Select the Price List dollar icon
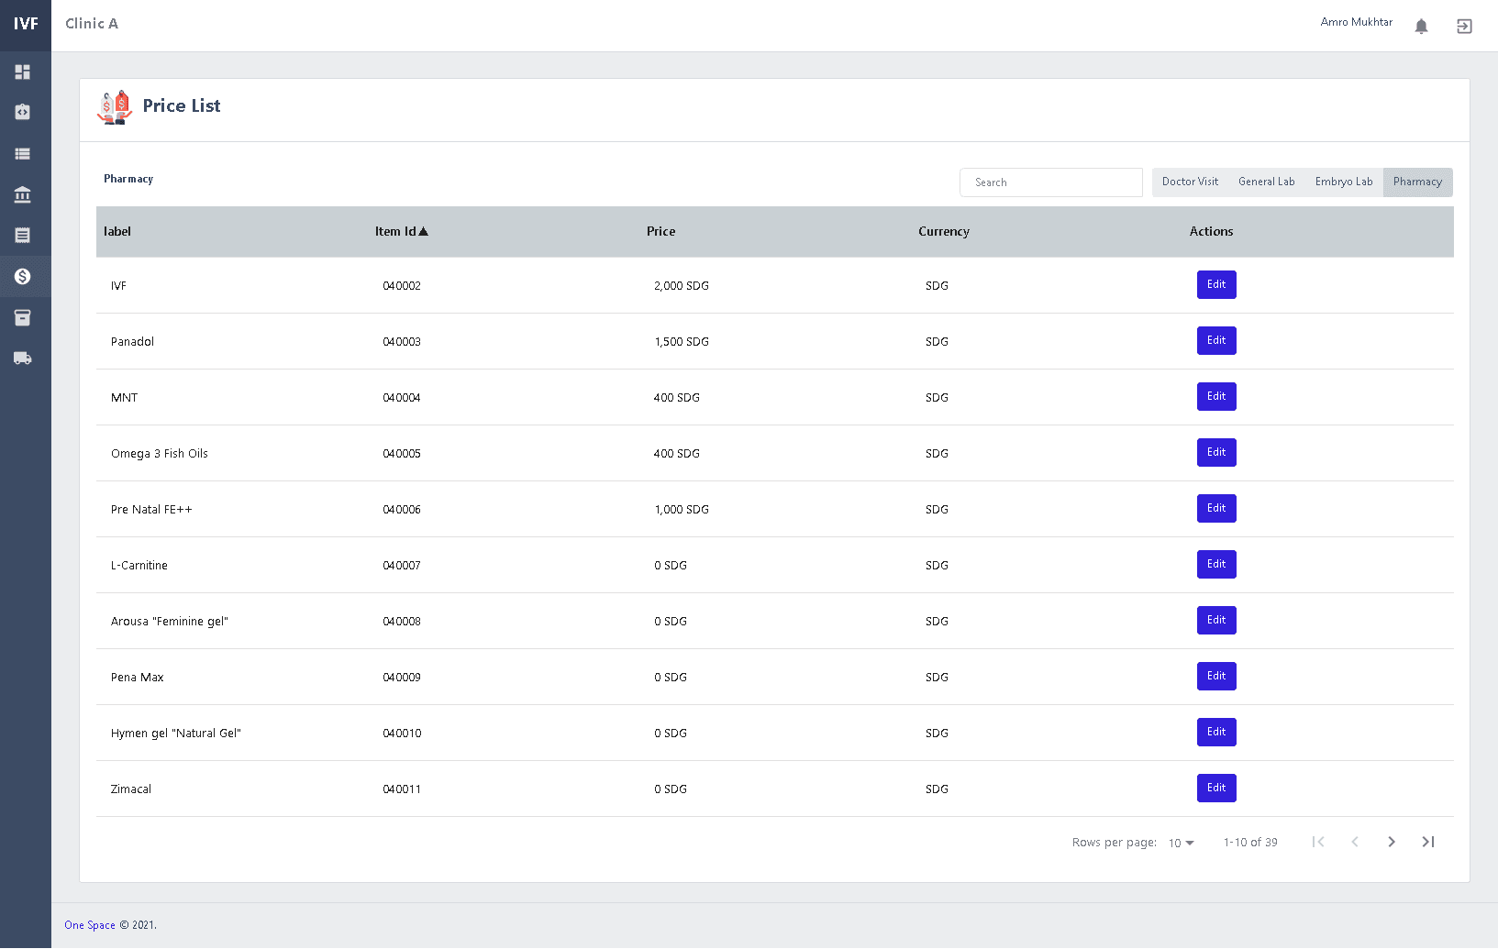This screenshot has height=949, width=1498. pos(23,276)
